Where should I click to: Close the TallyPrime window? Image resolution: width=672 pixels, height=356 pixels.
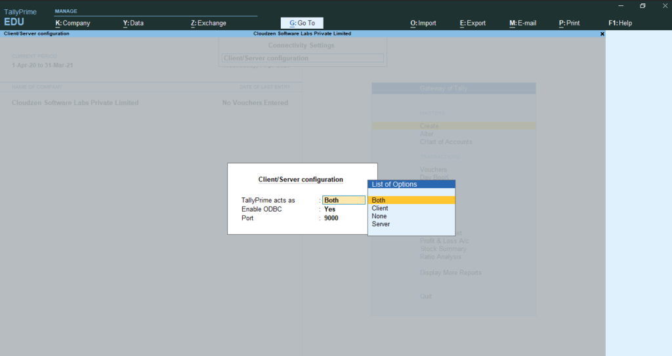coord(665,5)
